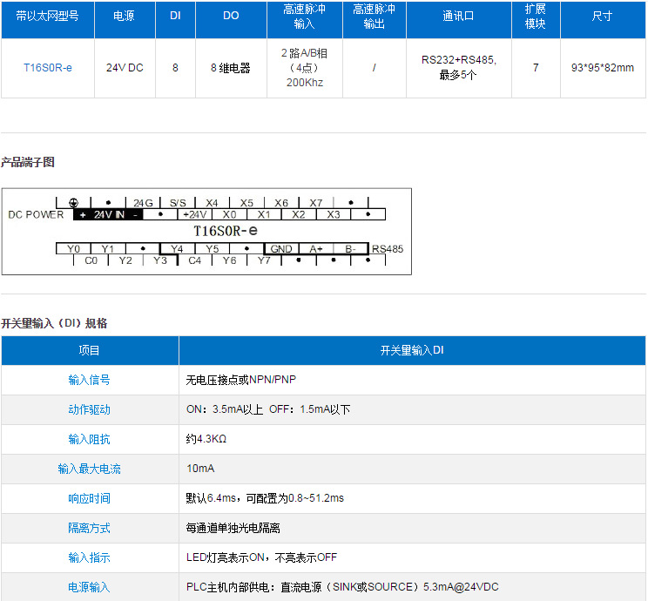Click the C4 terminal in diagram
Viewport: 648px width, 601px height.
pyautogui.click(x=194, y=260)
